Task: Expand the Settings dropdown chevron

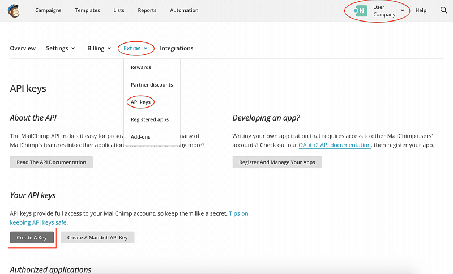Action: [x=73, y=48]
